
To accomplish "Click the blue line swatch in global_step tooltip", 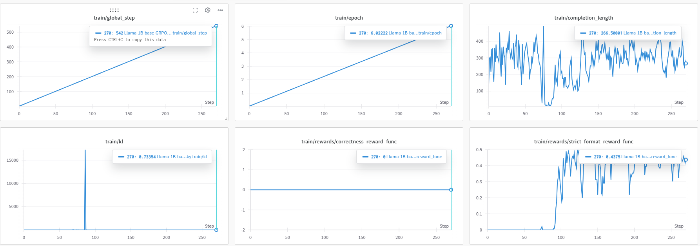I will coord(98,33).
